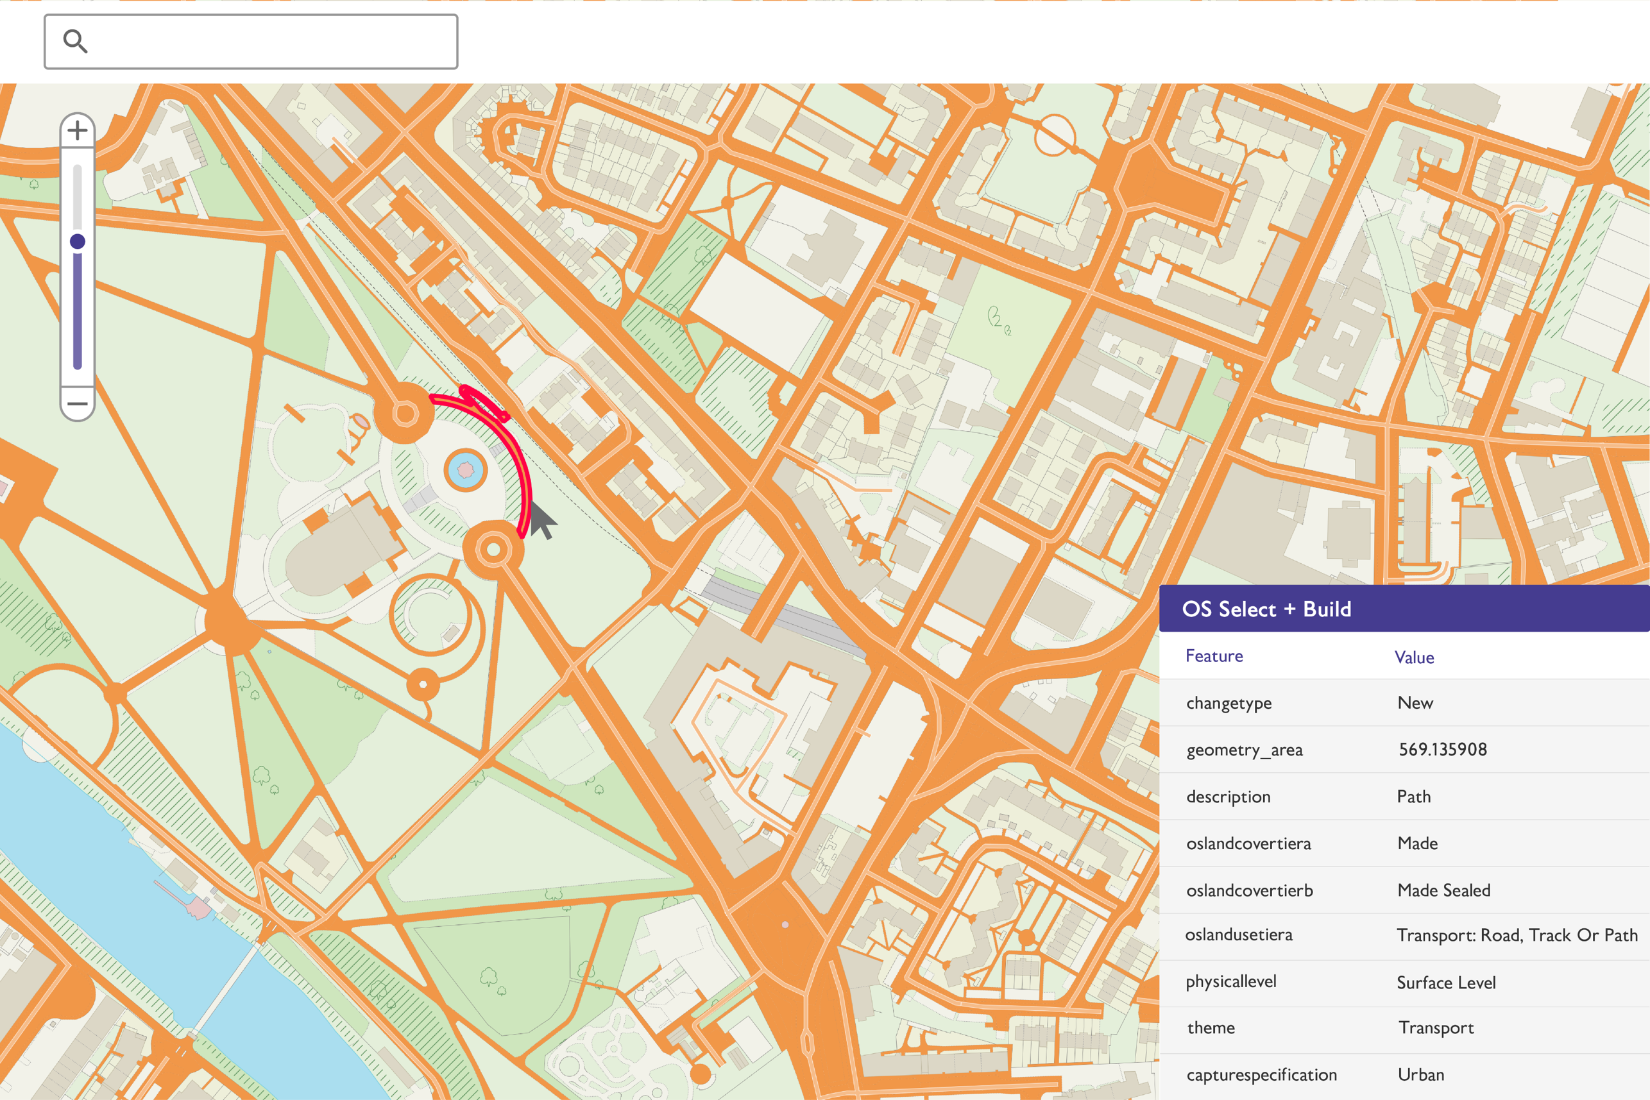Viewport: 1650px width, 1100px height.
Task: Click the zoom in plus button
Action: [77, 130]
